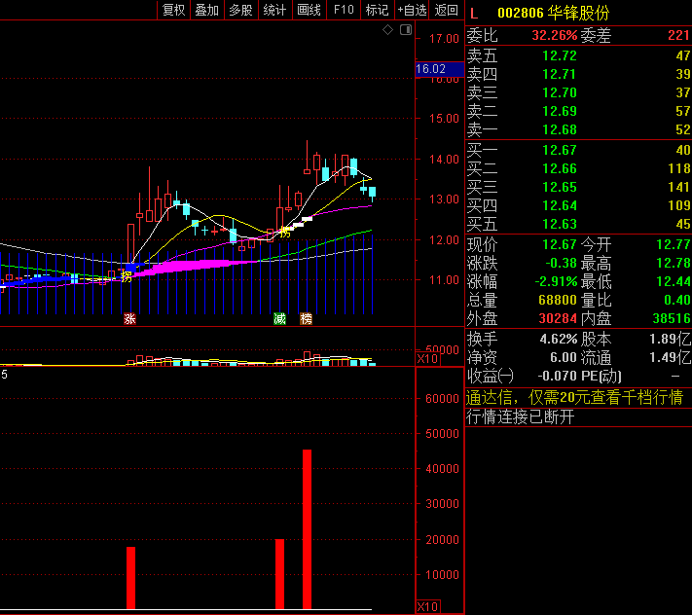Click the 17.00 price axis label
Viewport: 692px width, 615px height.
tap(444, 39)
